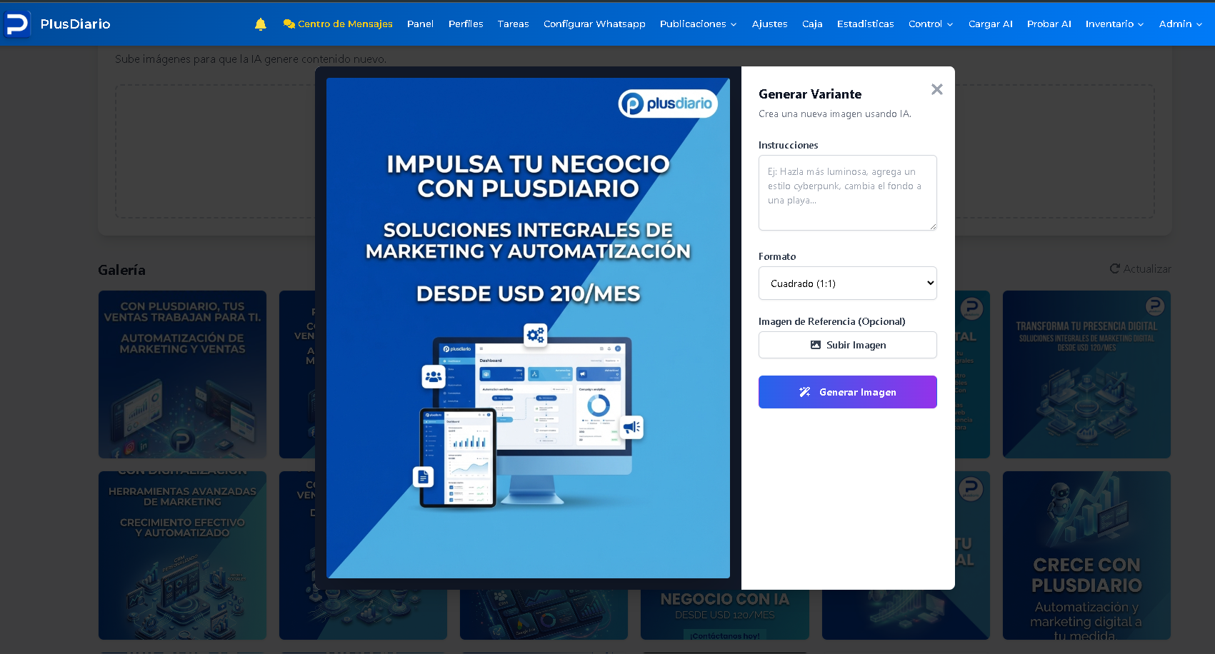Switch to the Estadisticas section
1215x654 pixels.
tap(865, 24)
